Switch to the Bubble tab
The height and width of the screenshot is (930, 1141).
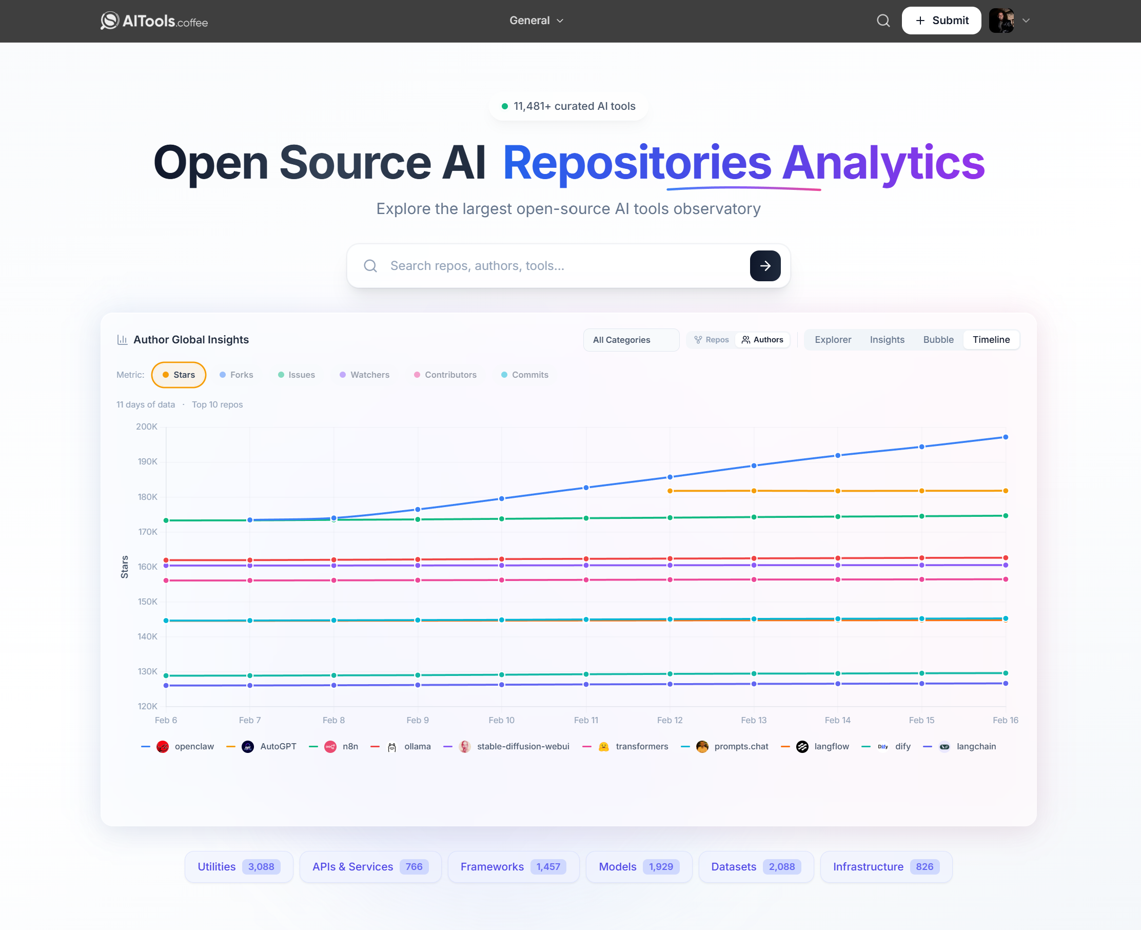tap(937, 339)
